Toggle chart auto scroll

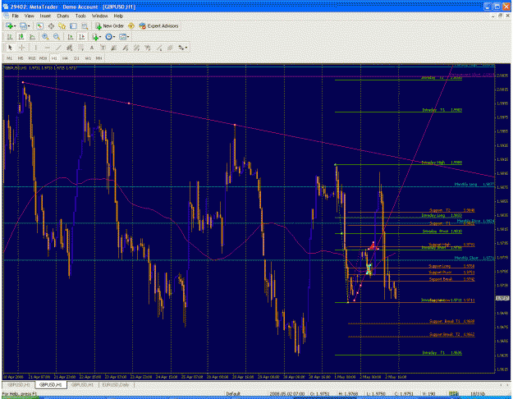pyautogui.click(x=70, y=37)
